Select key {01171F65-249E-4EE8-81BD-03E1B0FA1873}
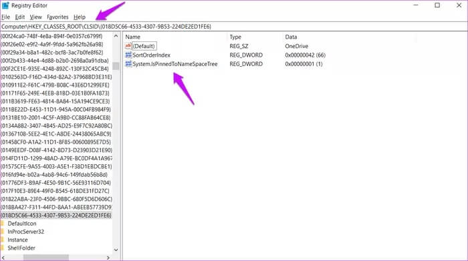This screenshot has width=468, height=261. (55, 93)
